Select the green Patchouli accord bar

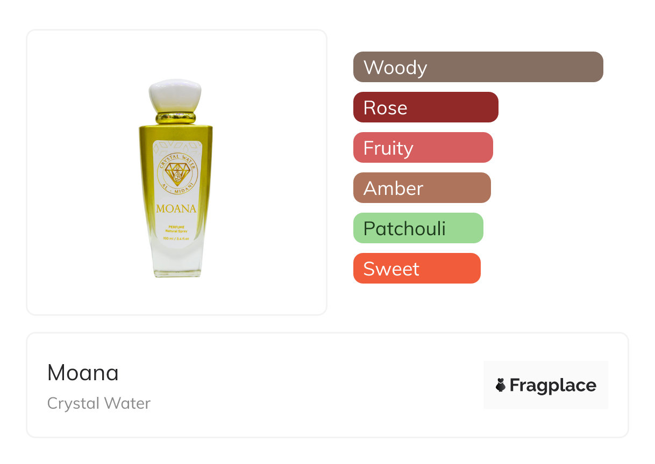point(418,228)
